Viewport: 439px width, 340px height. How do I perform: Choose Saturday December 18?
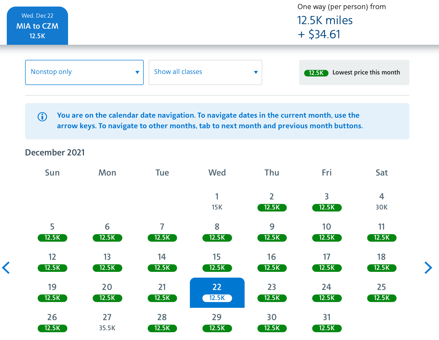[381, 262]
